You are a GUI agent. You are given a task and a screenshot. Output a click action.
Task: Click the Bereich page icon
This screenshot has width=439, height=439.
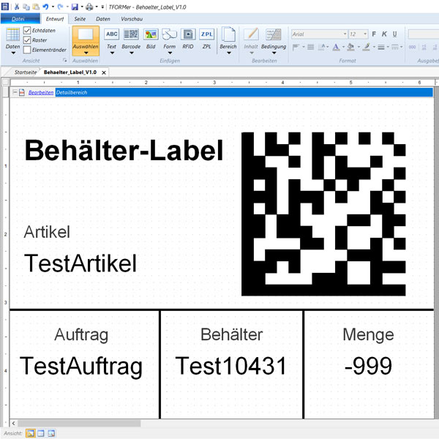pyautogui.click(x=228, y=34)
